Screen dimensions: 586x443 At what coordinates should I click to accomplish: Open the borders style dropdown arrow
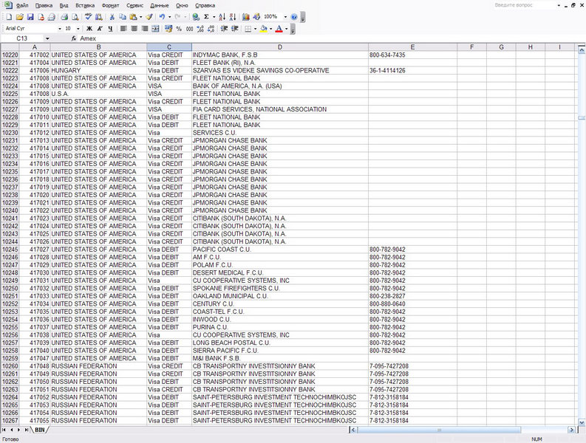pyautogui.click(x=255, y=29)
